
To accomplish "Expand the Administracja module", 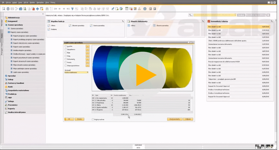I will [x=13, y=17].
